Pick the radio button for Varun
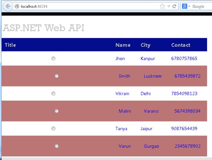The image size is (212, 160). click(57, 146)
